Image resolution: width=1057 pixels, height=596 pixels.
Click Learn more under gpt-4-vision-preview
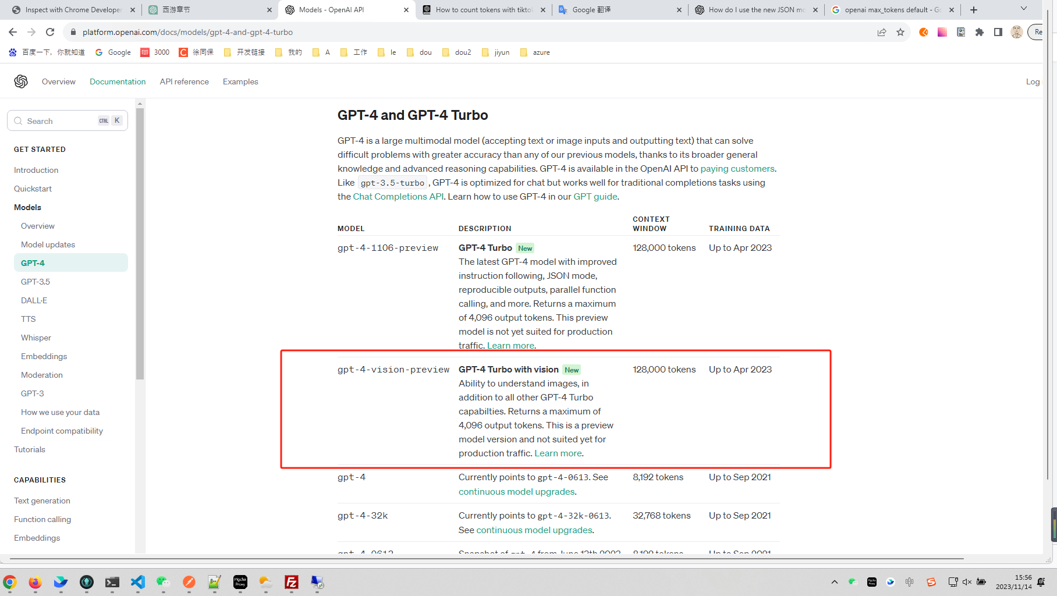[558, 453]
